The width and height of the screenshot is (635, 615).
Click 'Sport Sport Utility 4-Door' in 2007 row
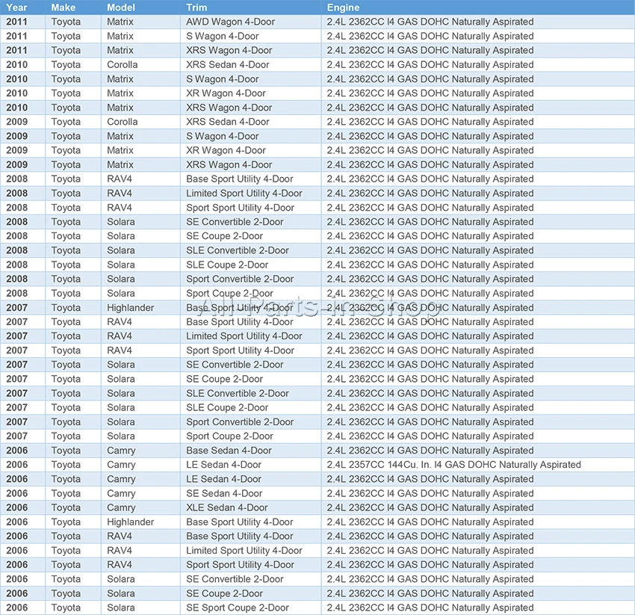(240, 350)
